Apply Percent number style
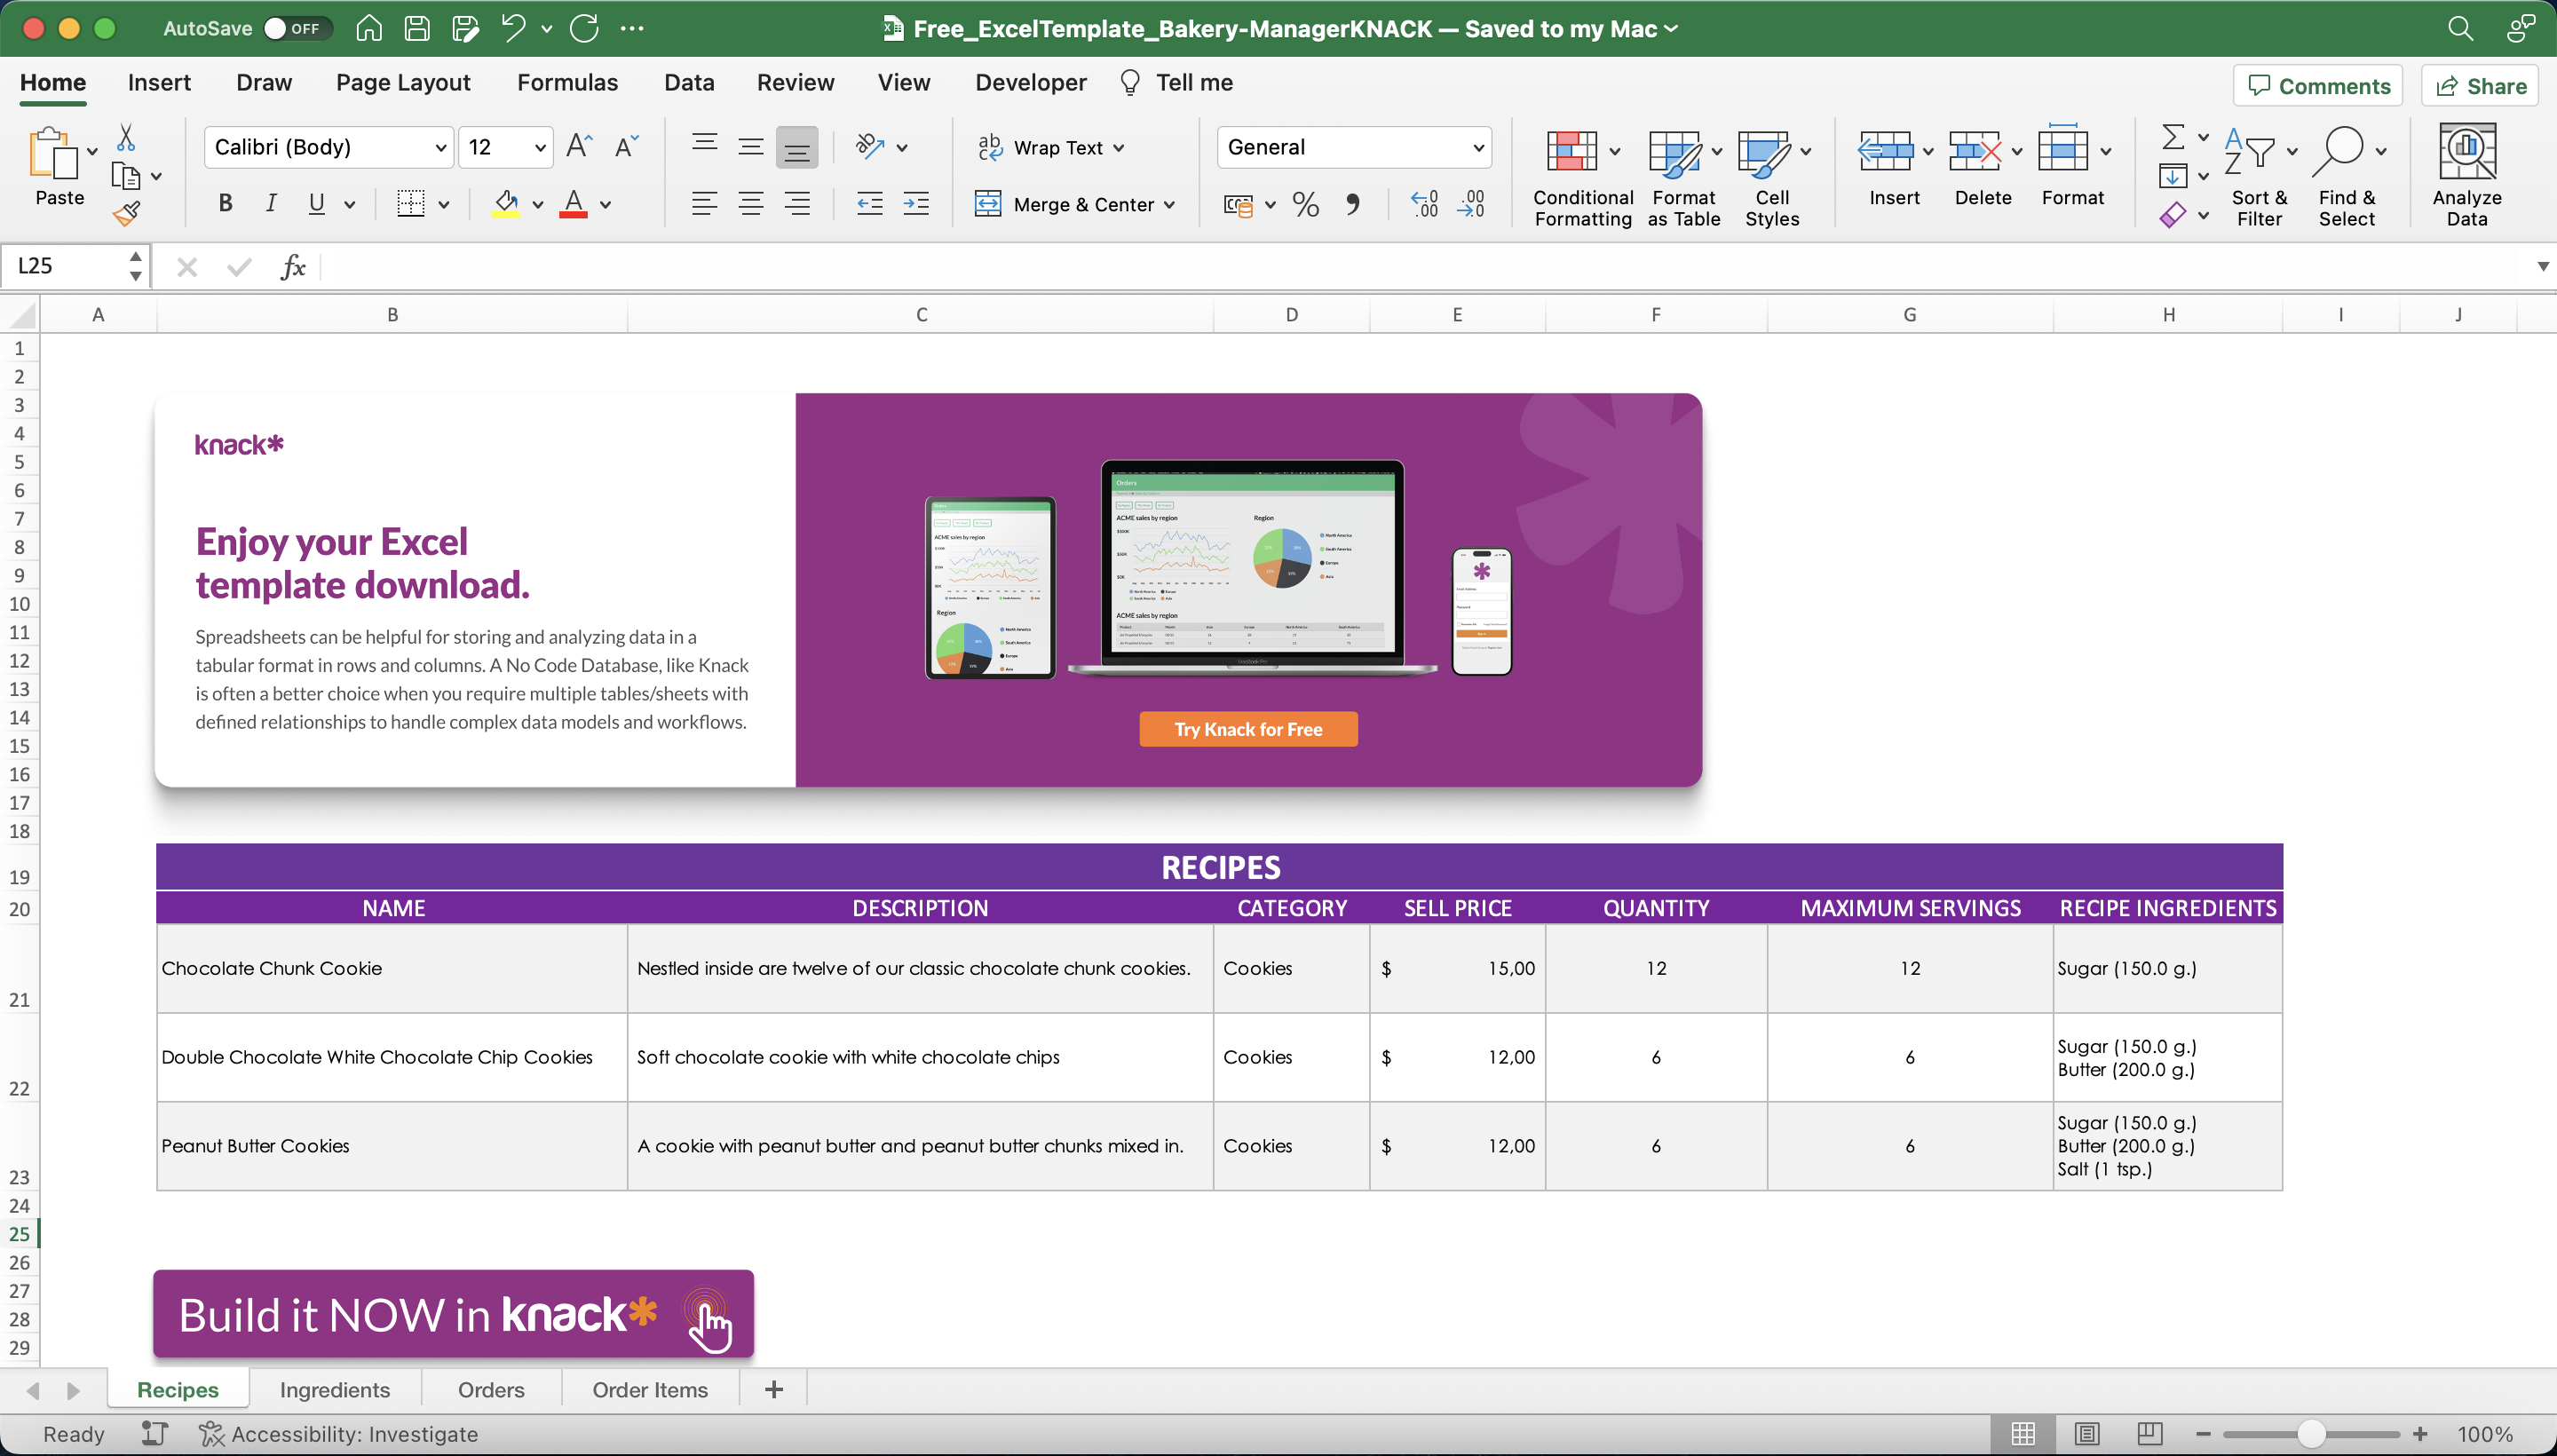 click(x=1305, y=204)
